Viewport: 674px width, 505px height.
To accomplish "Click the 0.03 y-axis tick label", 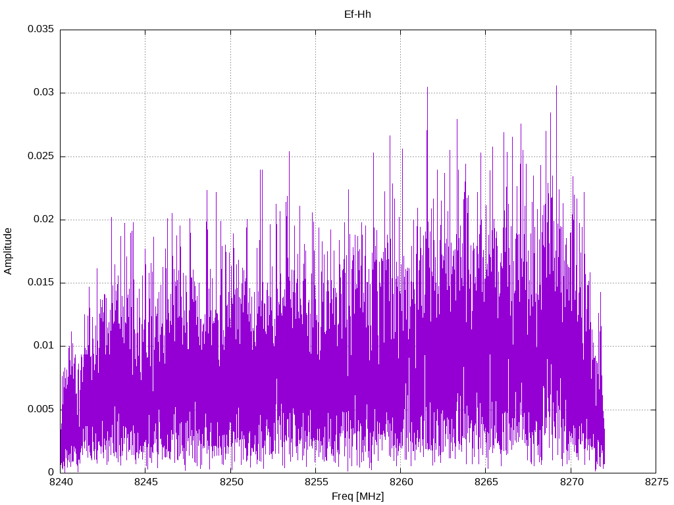I will point(44,92).
